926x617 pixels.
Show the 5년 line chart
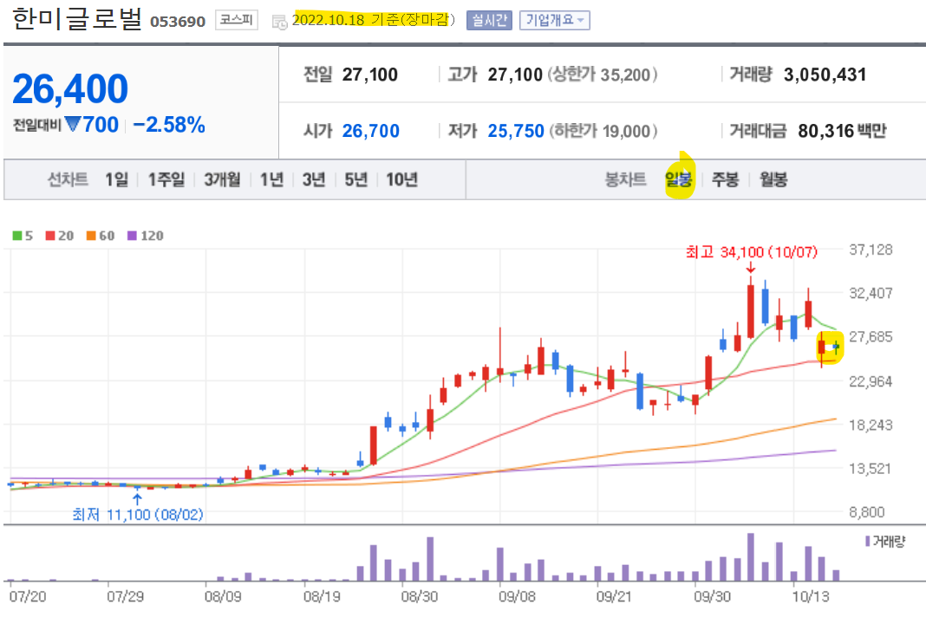point(356,179)
